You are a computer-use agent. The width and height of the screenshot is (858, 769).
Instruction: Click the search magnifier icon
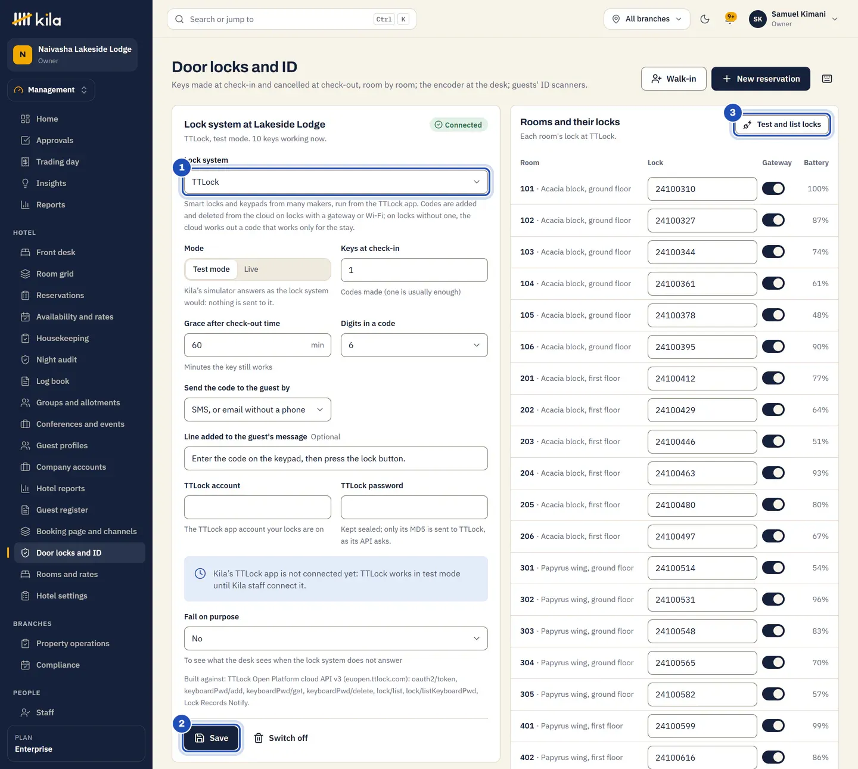point(179,19)
